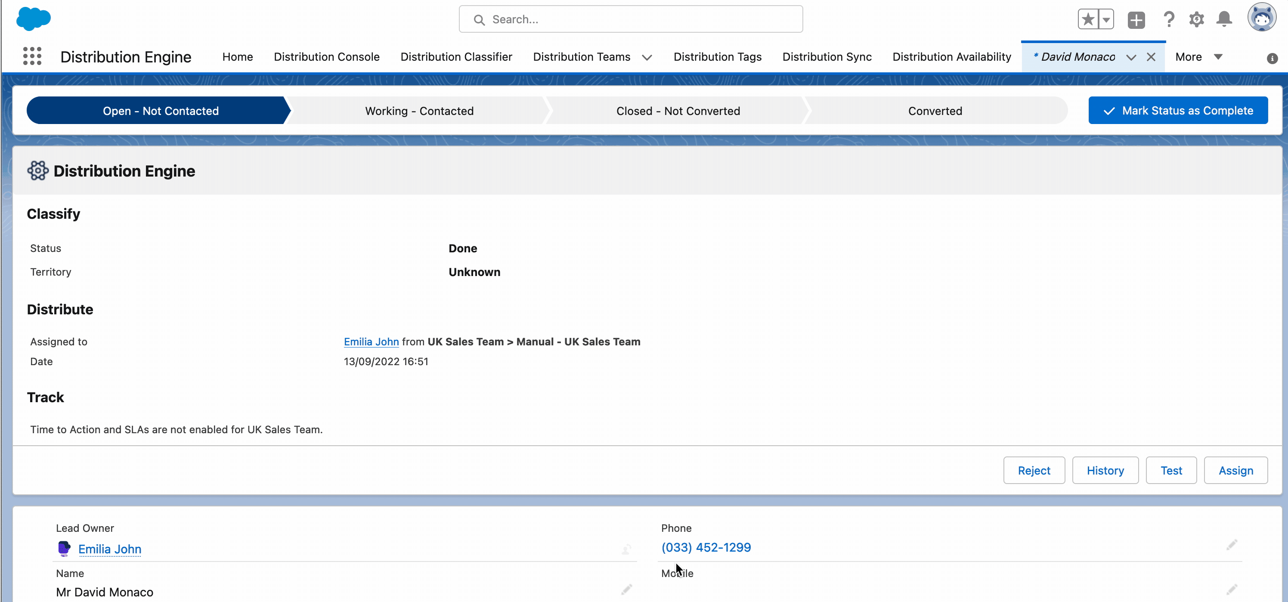Click the Distribution Engine app name
Screen dimensions: 1288x602
pos(126,57)
